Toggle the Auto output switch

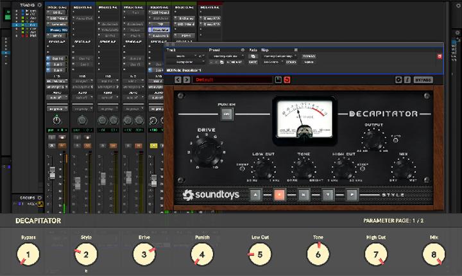click(396, 141)
